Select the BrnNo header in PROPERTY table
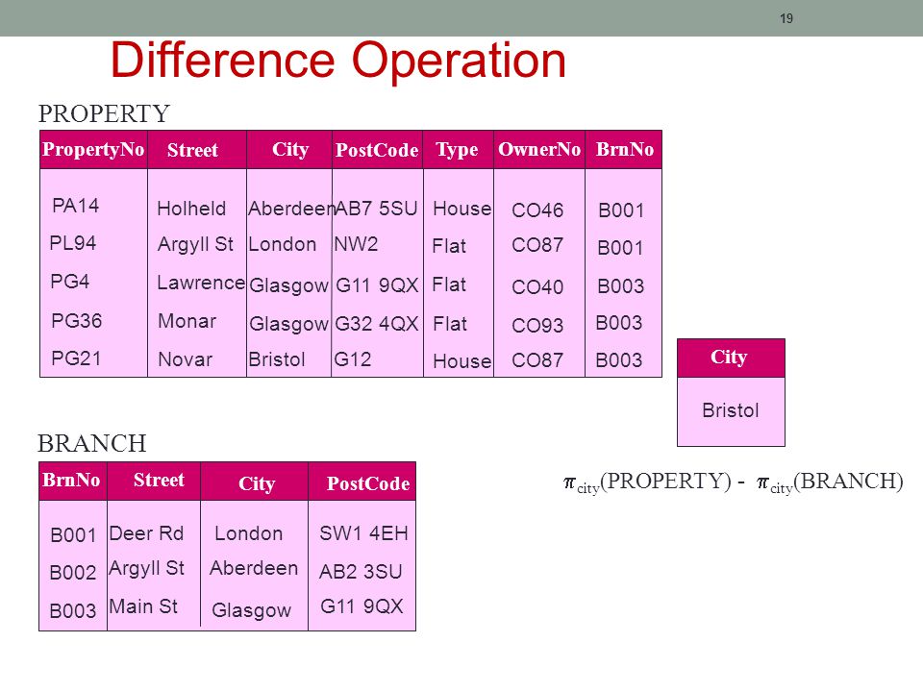 tap(624, 150)
